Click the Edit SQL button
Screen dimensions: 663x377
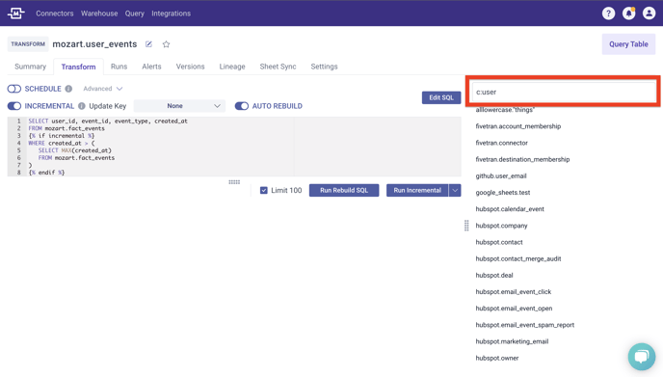[441, 97]
